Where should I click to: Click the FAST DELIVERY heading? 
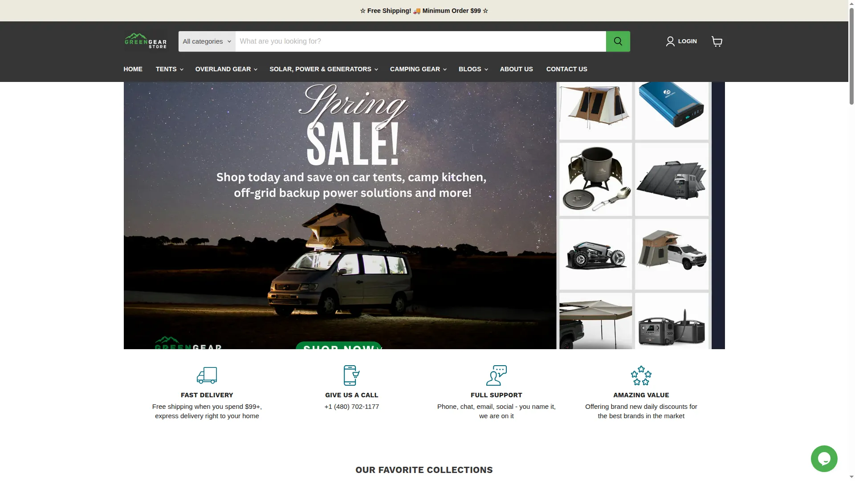coord(207,395)
